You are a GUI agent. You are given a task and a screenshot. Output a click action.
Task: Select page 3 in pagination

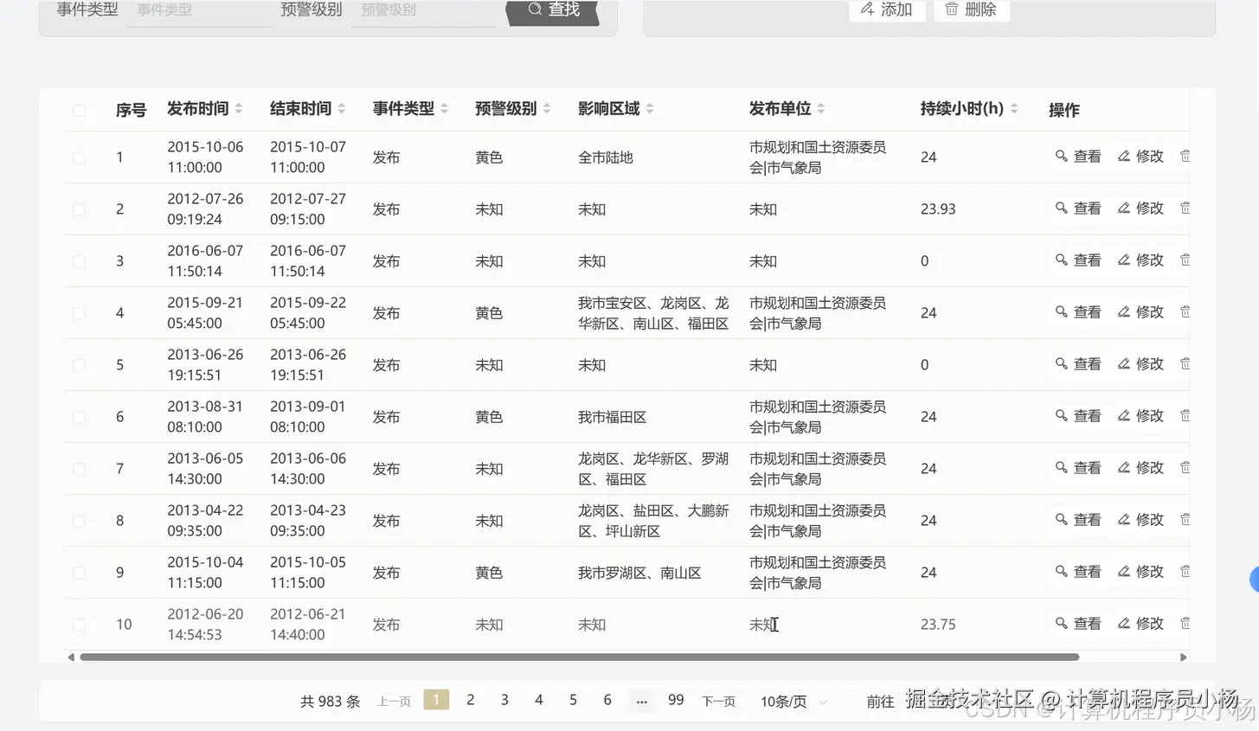(x=504, y=700)
